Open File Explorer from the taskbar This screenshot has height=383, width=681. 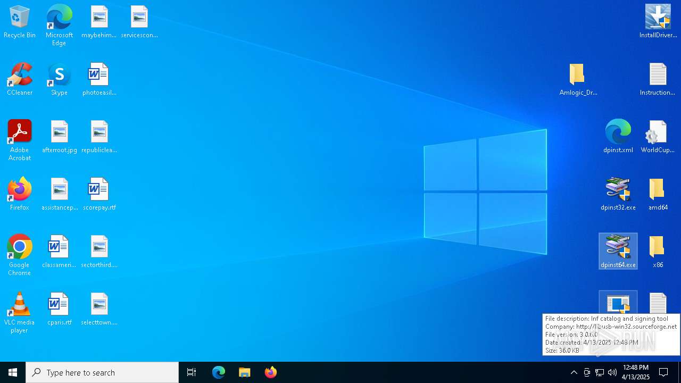coord(245,372)
